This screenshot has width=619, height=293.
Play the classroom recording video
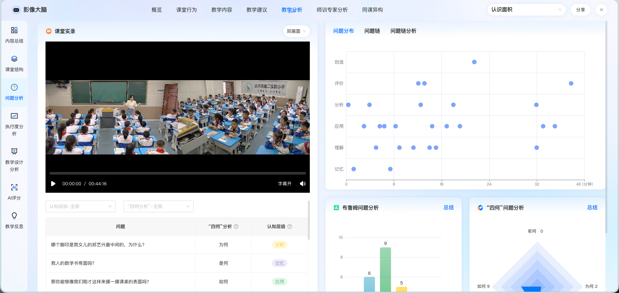pos(53,184)
